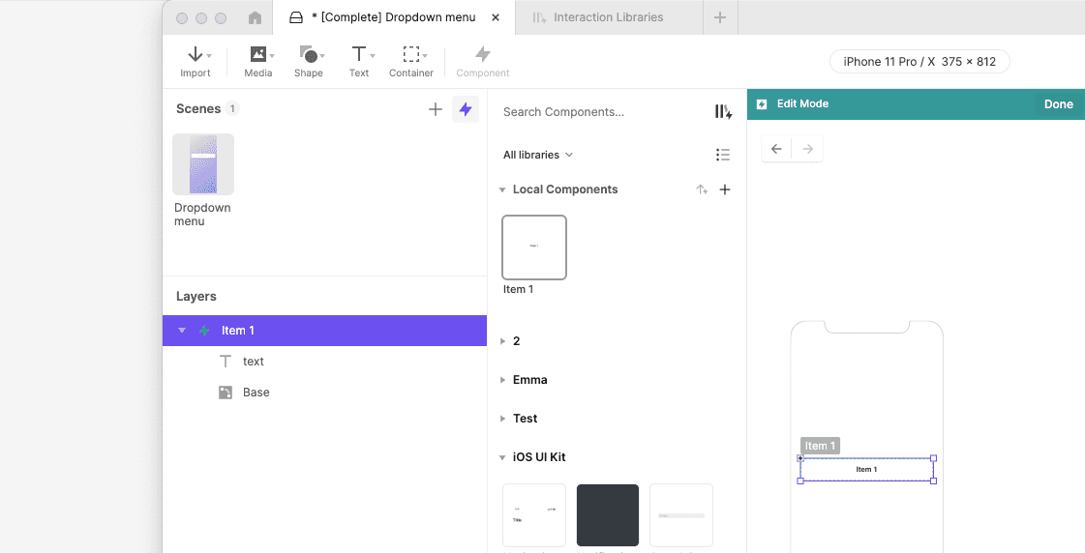Click the Component lightning icon
Screen dimensions: 1085x553
click(x=483, y=54)
